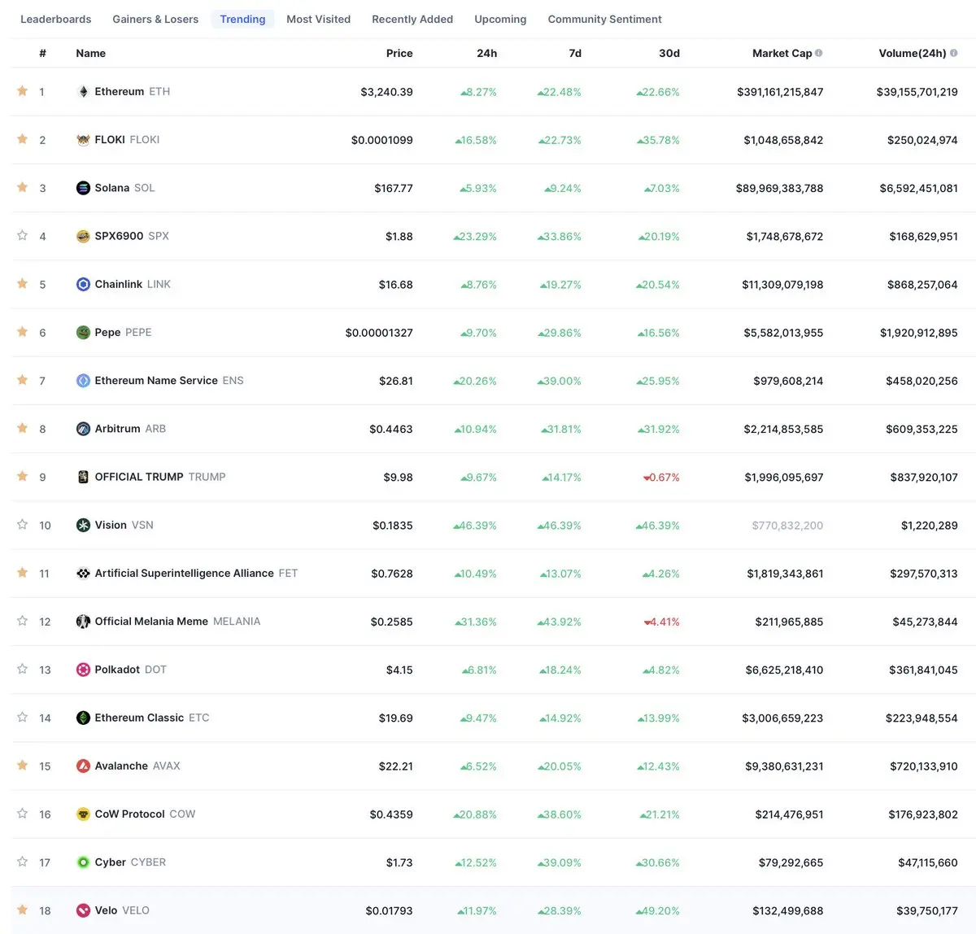Switch to Gainers & Losers tab
976x934 pixels.
point(155,19)
